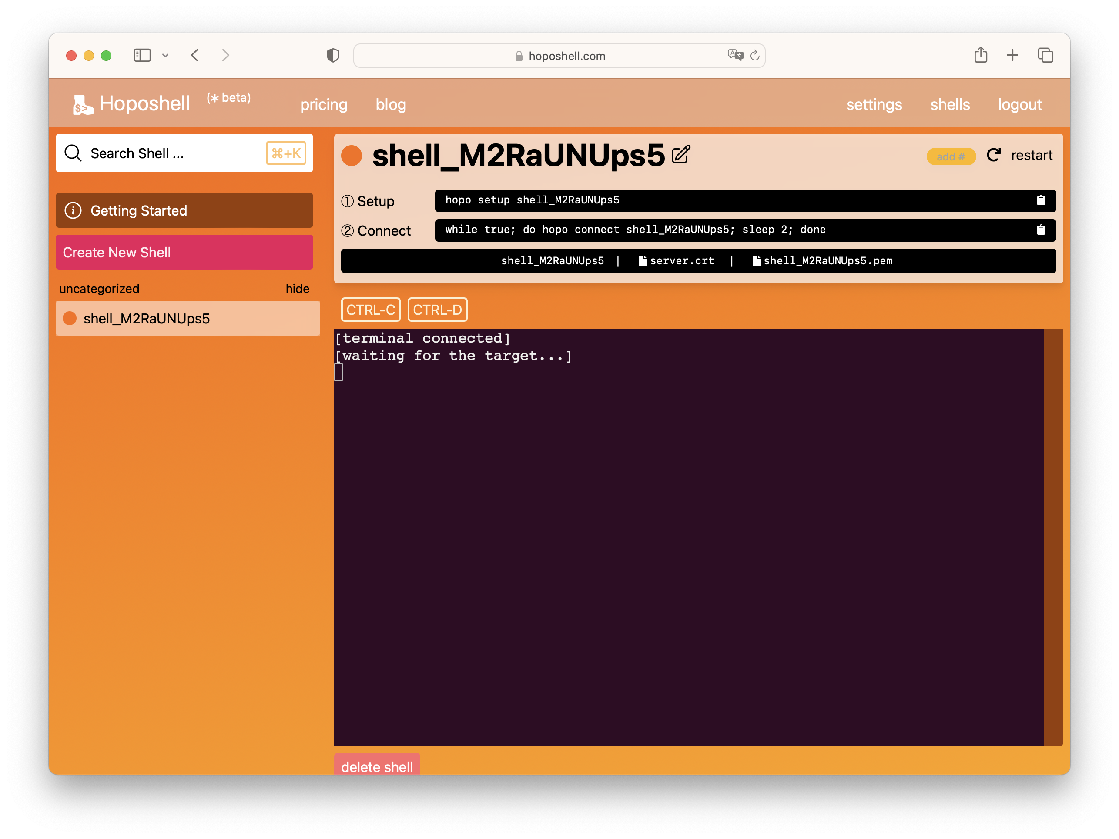The image size is (1119, 839).
Task: Click the Hoposhell logo icon
Action: (83, 105)
